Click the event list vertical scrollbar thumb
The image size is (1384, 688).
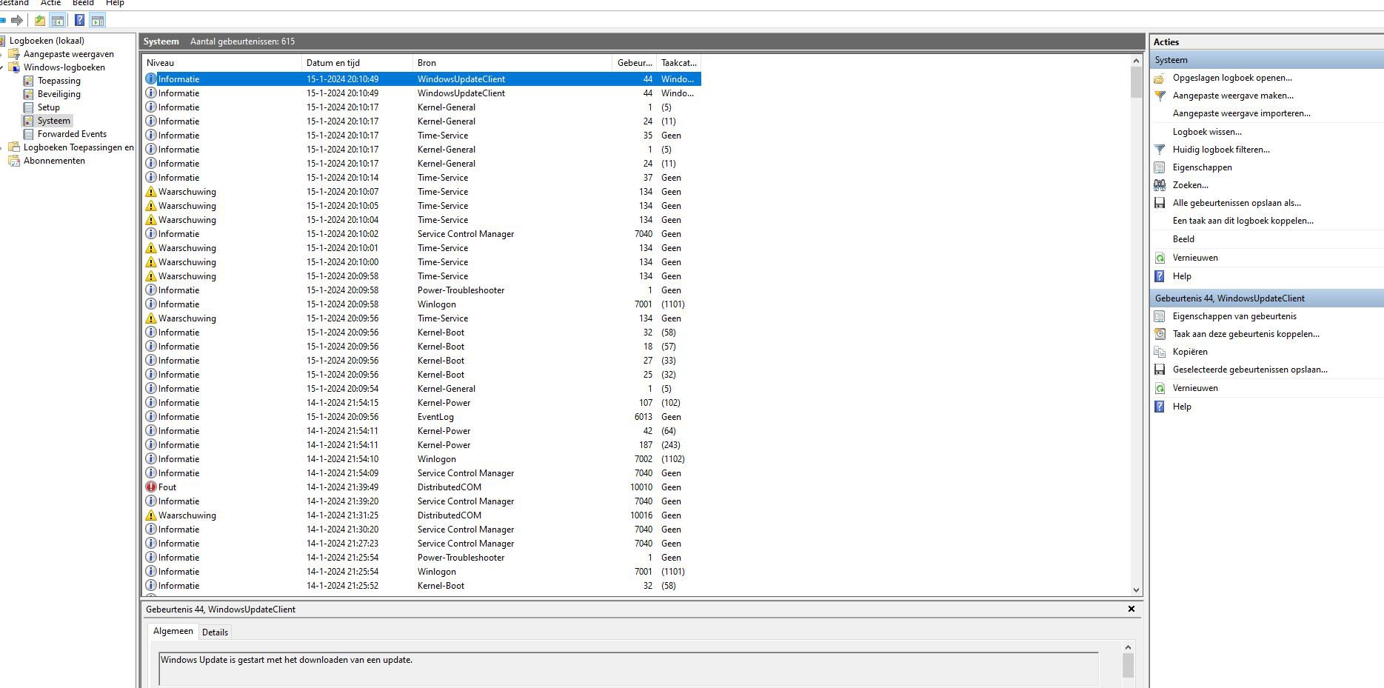click(1136, 82)
